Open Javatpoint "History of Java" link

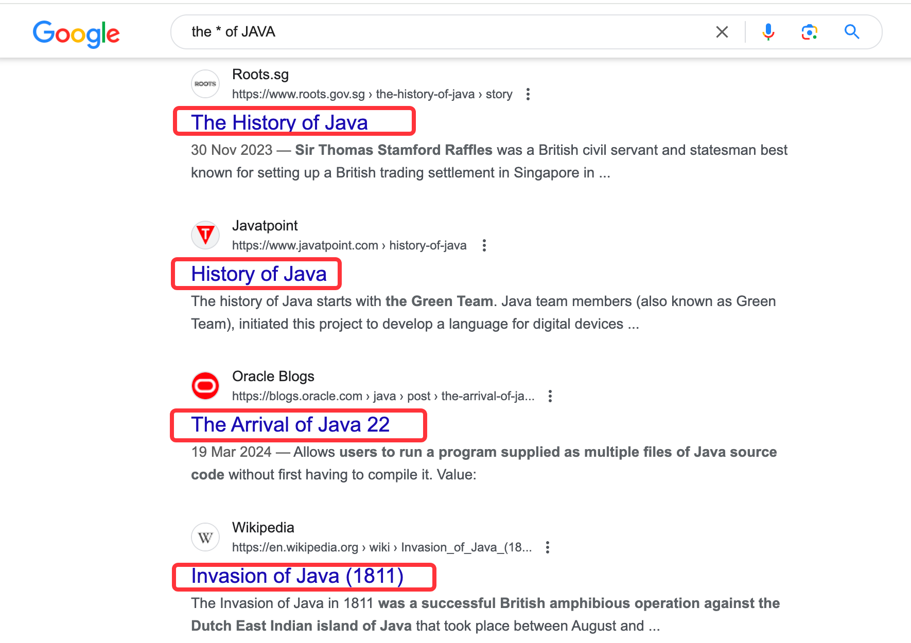259,274
